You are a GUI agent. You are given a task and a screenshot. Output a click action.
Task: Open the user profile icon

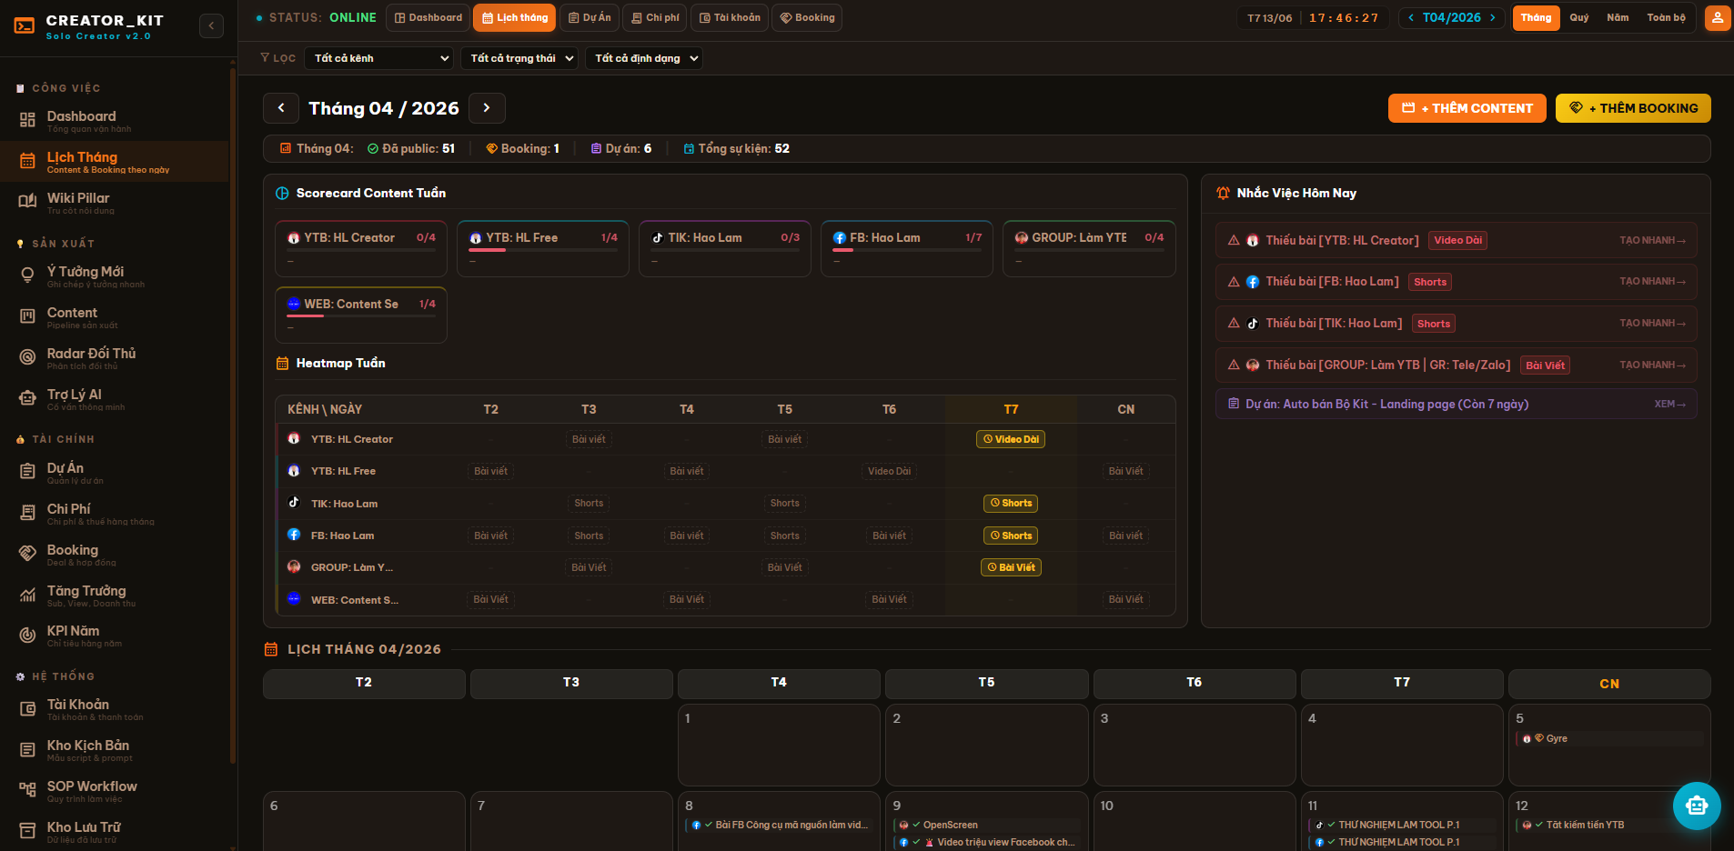coord(1718,17)
